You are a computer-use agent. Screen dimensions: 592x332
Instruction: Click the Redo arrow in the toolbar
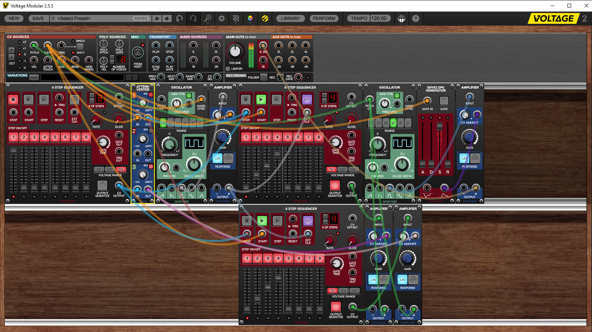tap(193, 18)
